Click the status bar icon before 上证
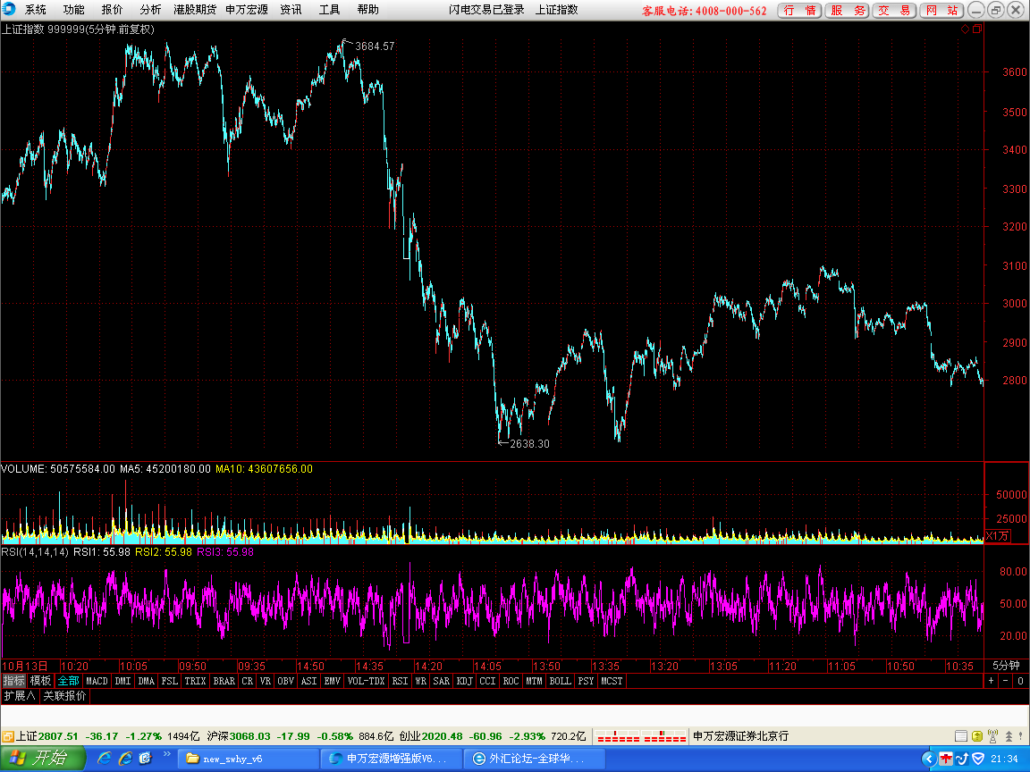1030x772 pixels. pyautogui.click(x=8, y=736)
